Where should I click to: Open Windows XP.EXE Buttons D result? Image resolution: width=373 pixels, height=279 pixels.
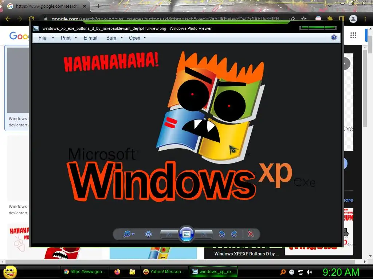pyautogui.click(x=247, y=254)
